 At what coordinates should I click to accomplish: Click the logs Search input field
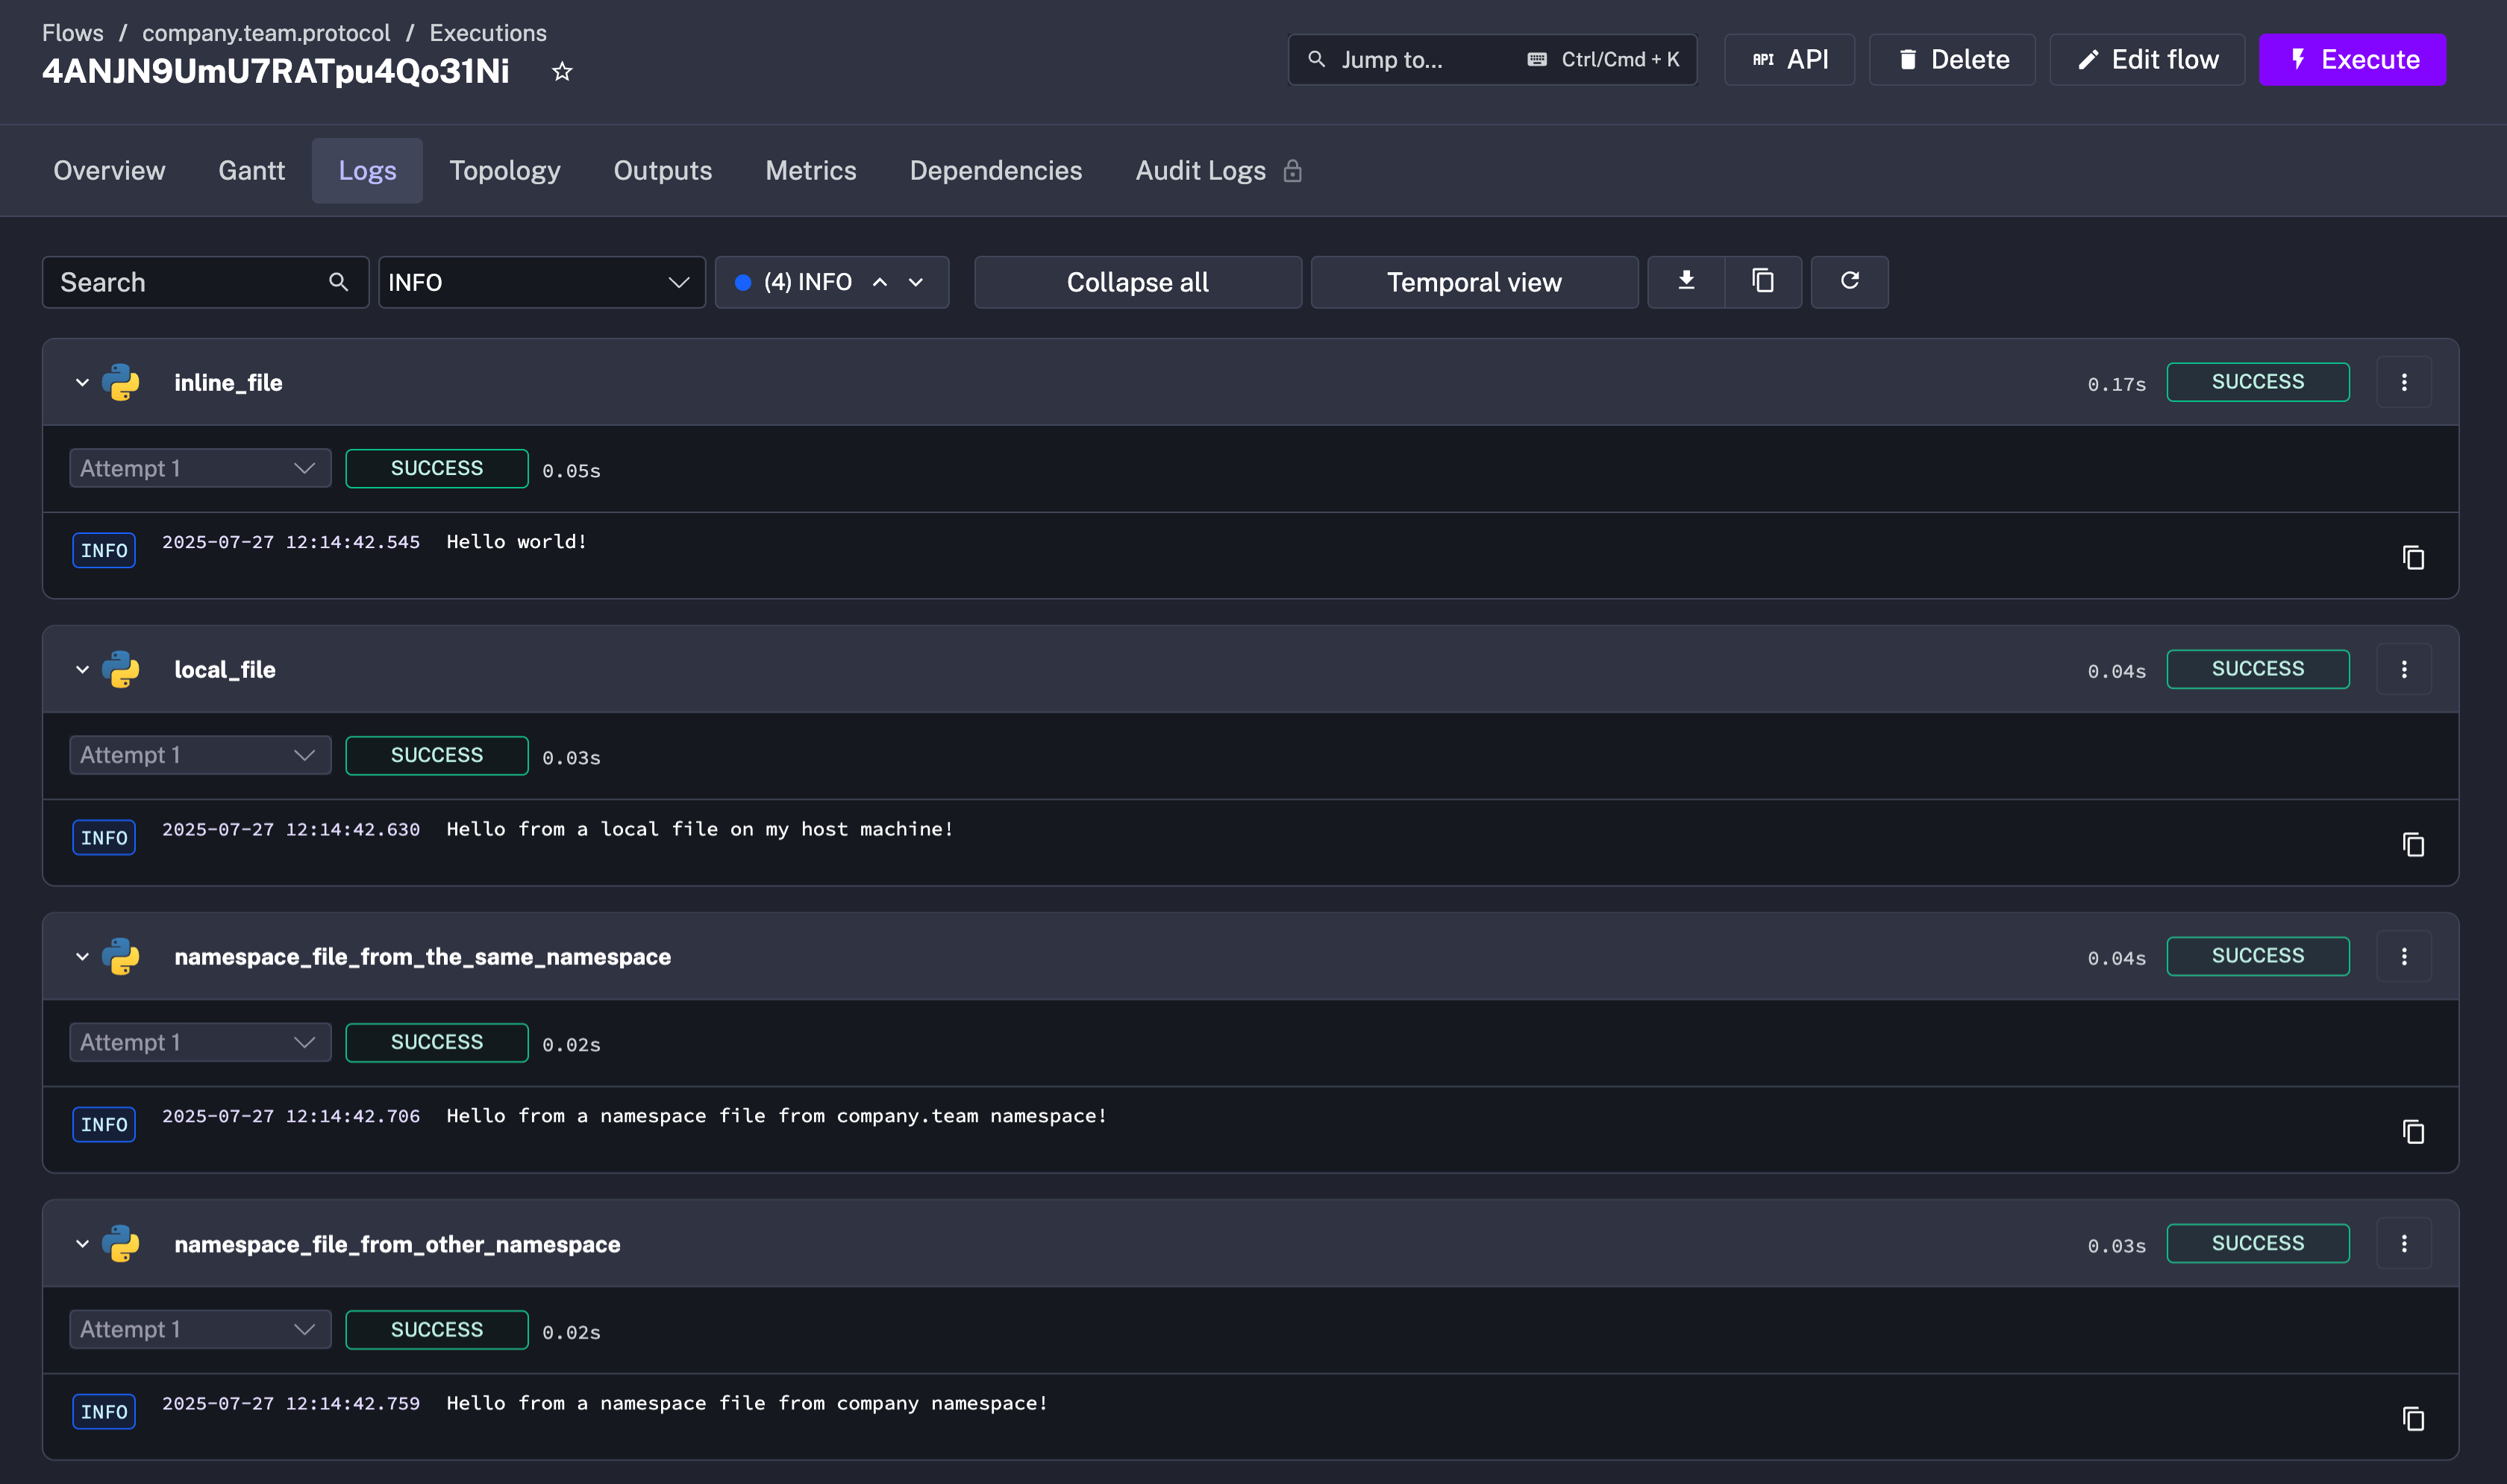click(x=190, y=282)
